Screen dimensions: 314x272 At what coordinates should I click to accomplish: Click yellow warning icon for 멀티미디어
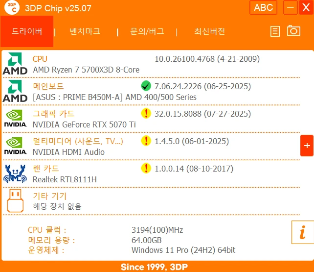146,141
